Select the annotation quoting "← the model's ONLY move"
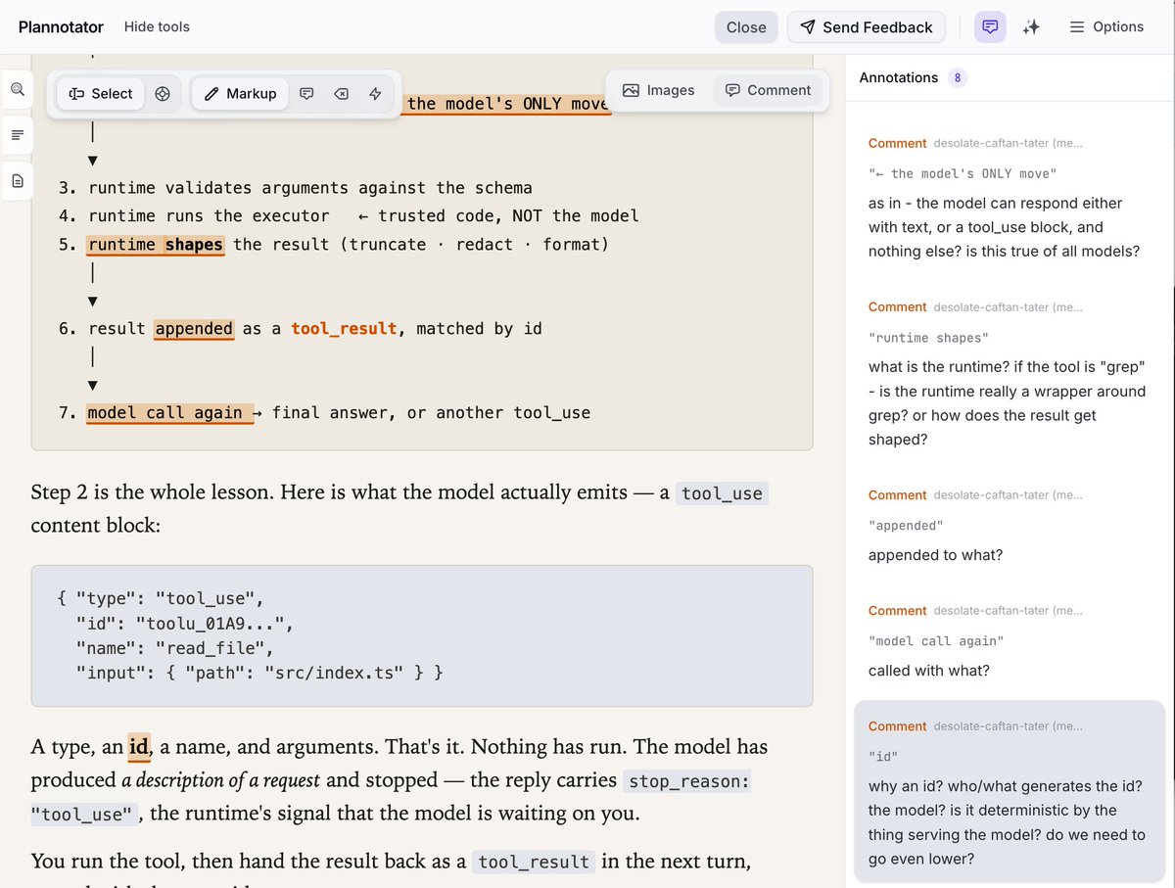This screenshot has height=888, width=1175. click(1010, 198)
